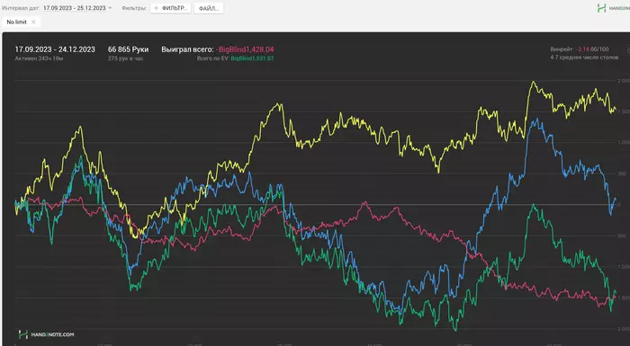Image resolution: width=630 pixels, height=346 pixels.
Task: Click the Hand2Note logo in top right
Action: pyautogui.click(x=613, y=8)
